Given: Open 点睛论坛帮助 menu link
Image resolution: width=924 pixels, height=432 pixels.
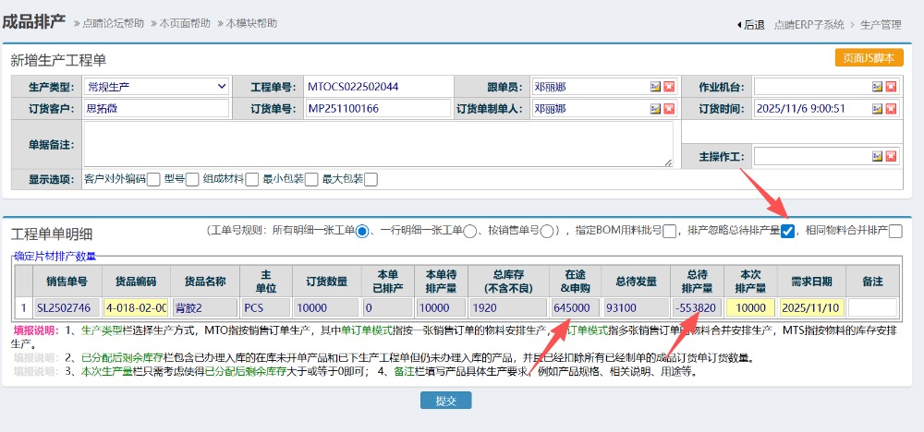Looking at the screenshot, I should click(113, 24).
